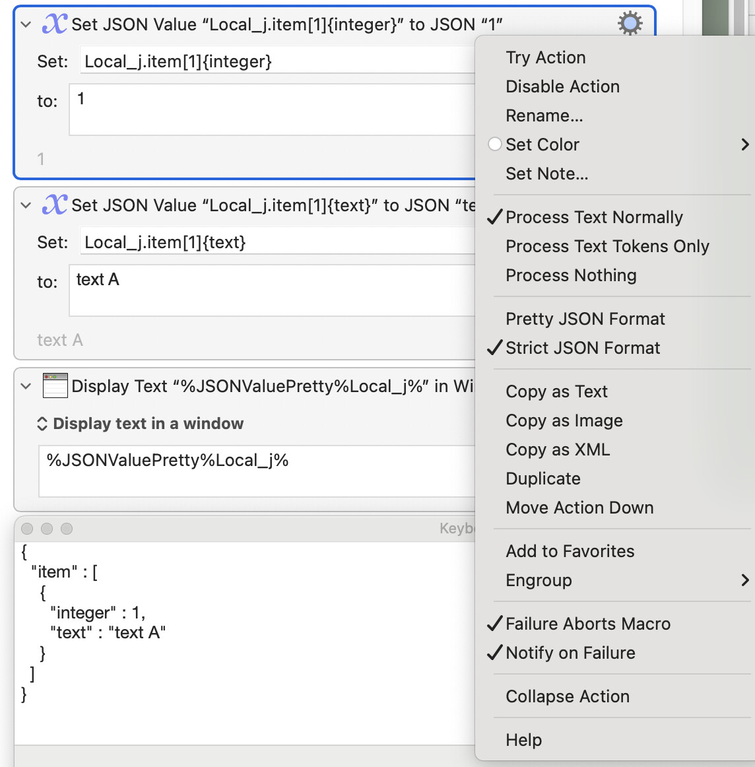
Task: Click the %JSONValuePretty%Local_j% text field
Action: coord(257,471)
